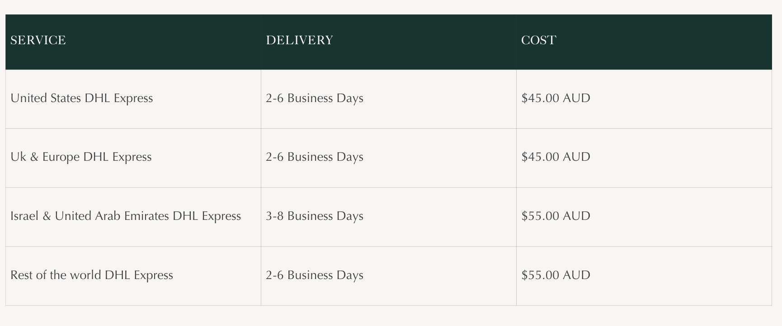Click Uk & Europe delivery time cell
This screenshot has width=782, height=326.
coord(315,157)
